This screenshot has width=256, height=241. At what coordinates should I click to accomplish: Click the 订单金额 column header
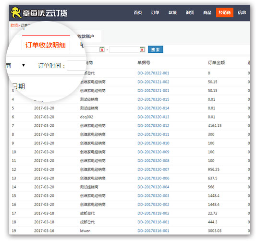tap(216, 62)
